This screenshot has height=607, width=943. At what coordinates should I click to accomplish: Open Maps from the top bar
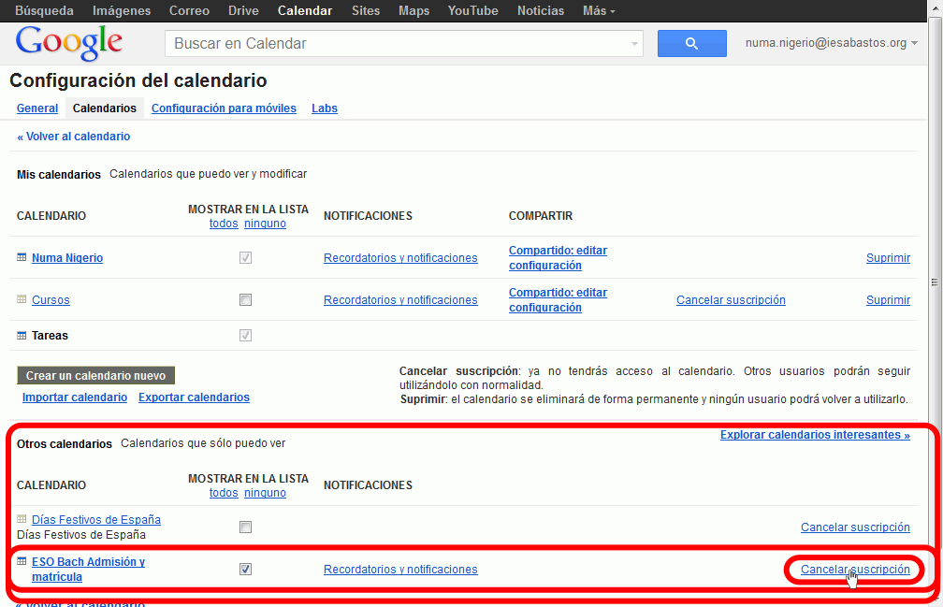click(x=413, y=11)
